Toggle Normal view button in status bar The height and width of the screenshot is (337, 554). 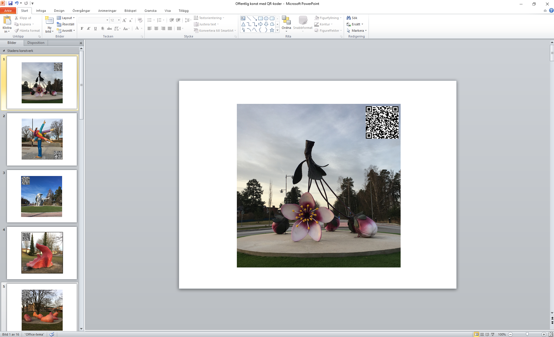476,334
